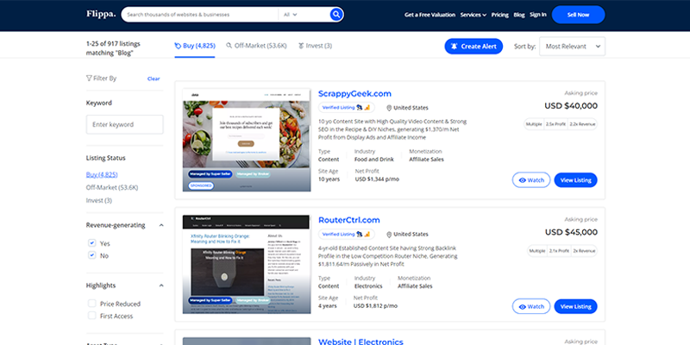Click location pin icon on RouterCtrl listing

389,234
